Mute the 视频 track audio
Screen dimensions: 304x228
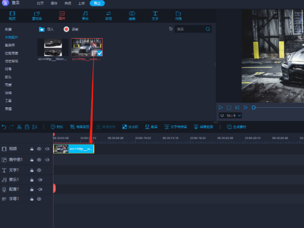point(47,149)
